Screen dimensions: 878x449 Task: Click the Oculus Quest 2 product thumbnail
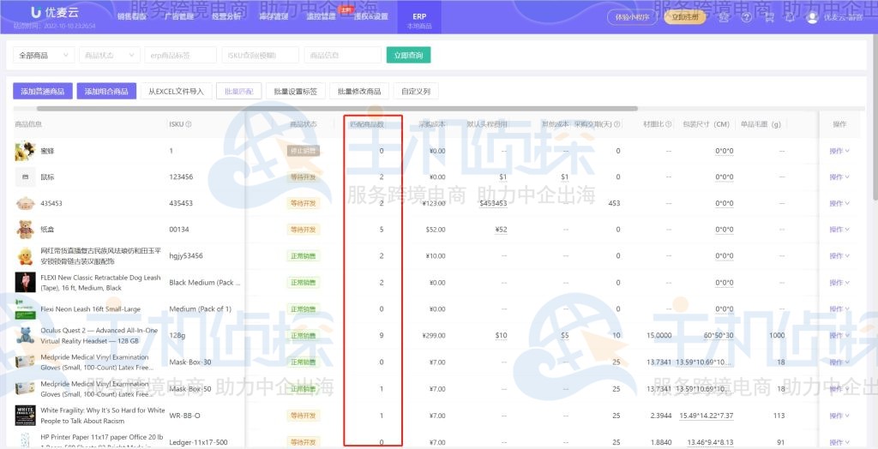tap(25, 335)
